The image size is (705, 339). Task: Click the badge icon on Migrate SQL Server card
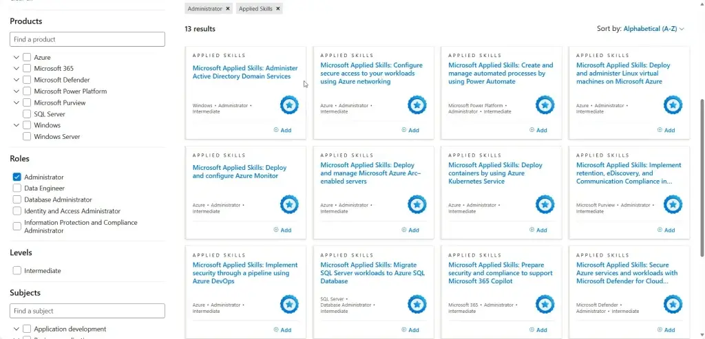click(417, 305)
